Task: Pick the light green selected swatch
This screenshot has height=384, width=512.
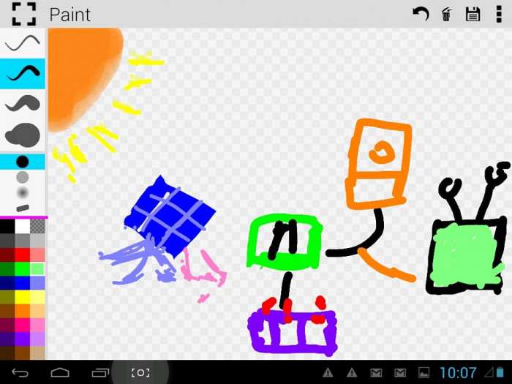Action: tap(38, 268)
